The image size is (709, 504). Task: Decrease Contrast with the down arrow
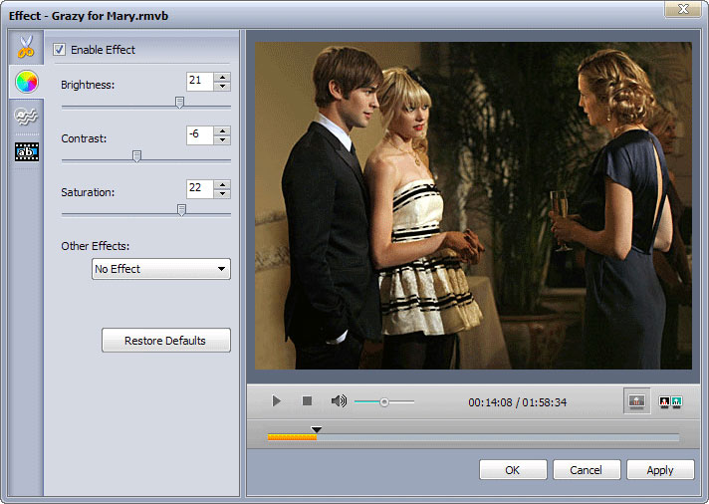(x=222, y=139)
